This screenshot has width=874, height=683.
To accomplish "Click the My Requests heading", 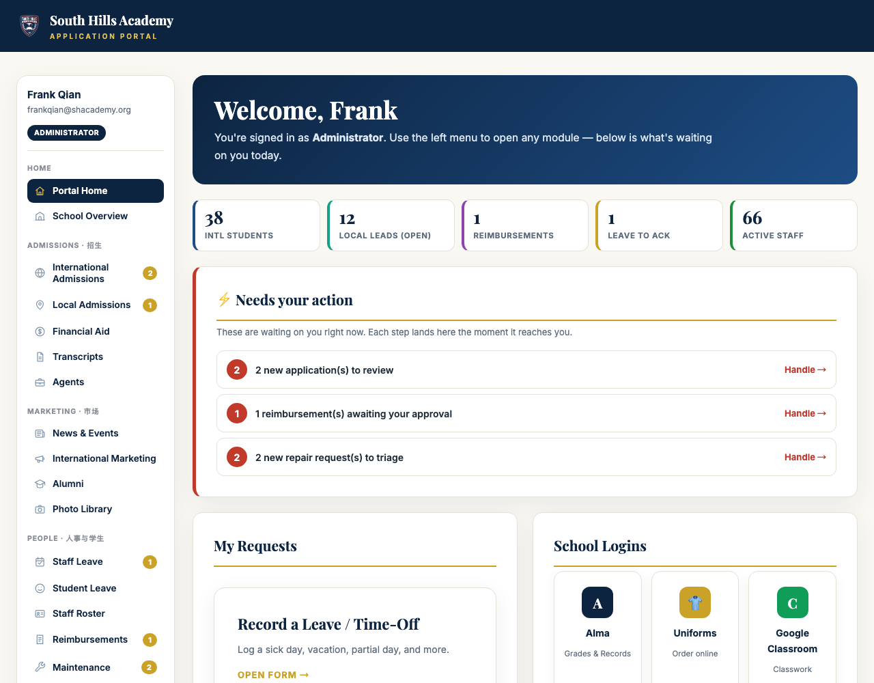I will (x=255, y=546).
